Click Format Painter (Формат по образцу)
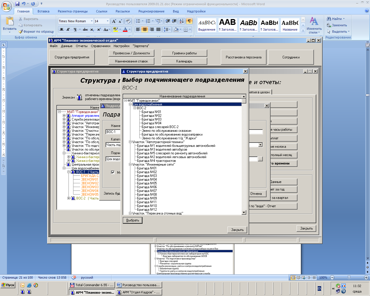The width and height of the screenshot is (370, 296). (x=36, y=32)
